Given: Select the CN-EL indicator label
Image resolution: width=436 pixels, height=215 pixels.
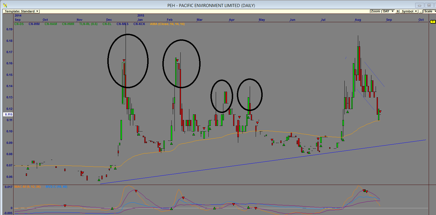Looking at the screenshot, I should 107,24.
